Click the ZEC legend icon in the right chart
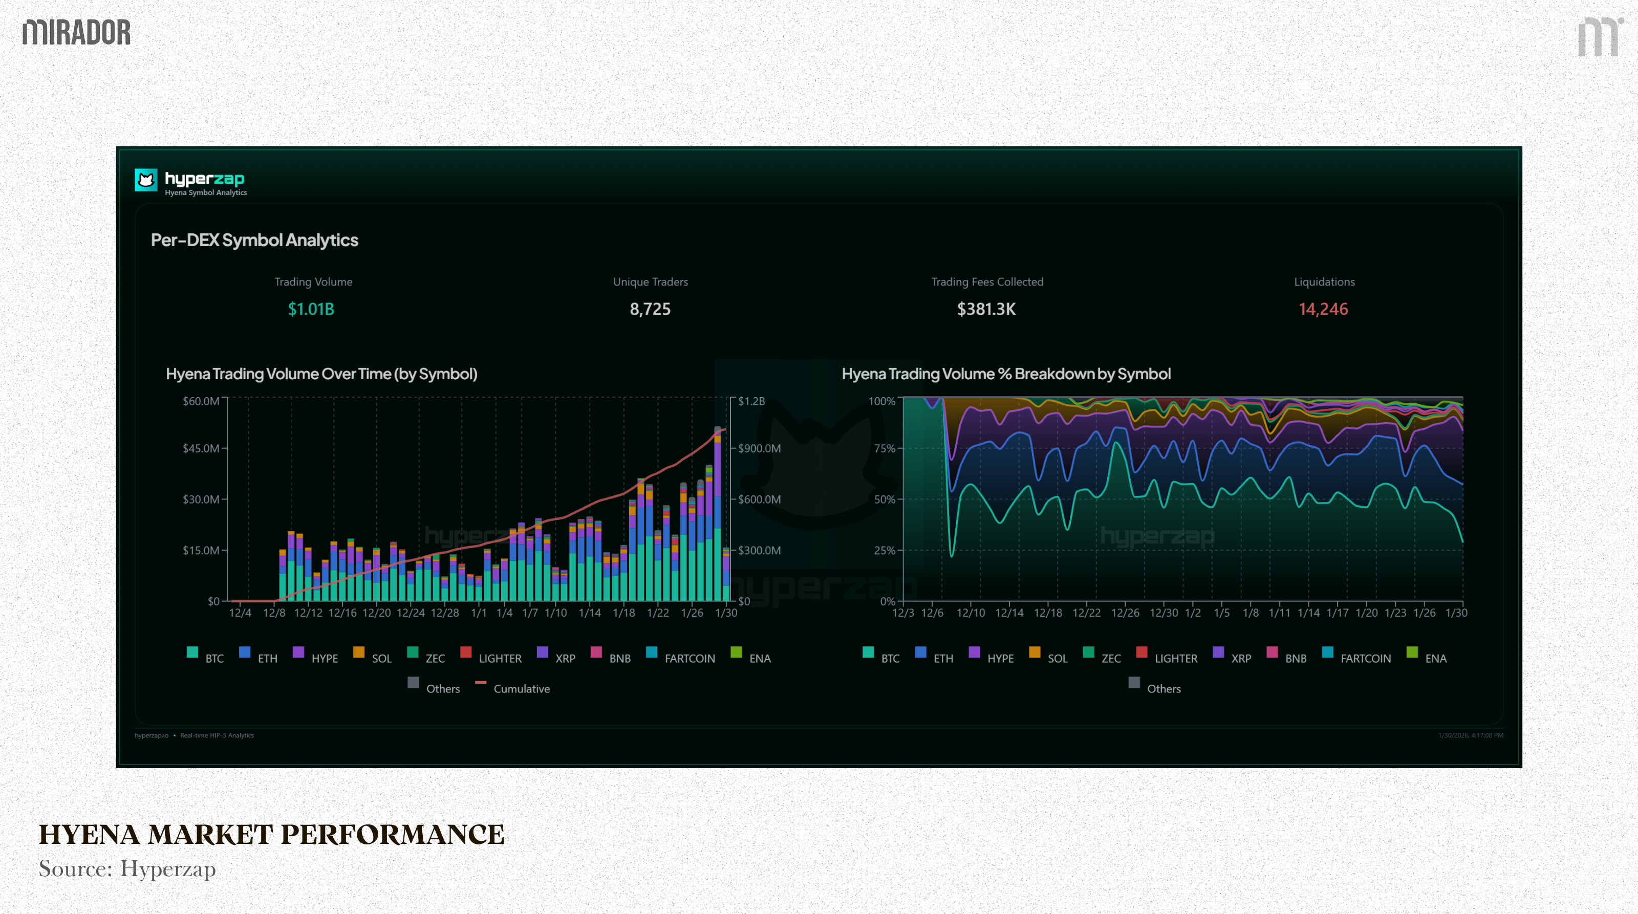The image size is (1638, 914). click(1089, 653)
